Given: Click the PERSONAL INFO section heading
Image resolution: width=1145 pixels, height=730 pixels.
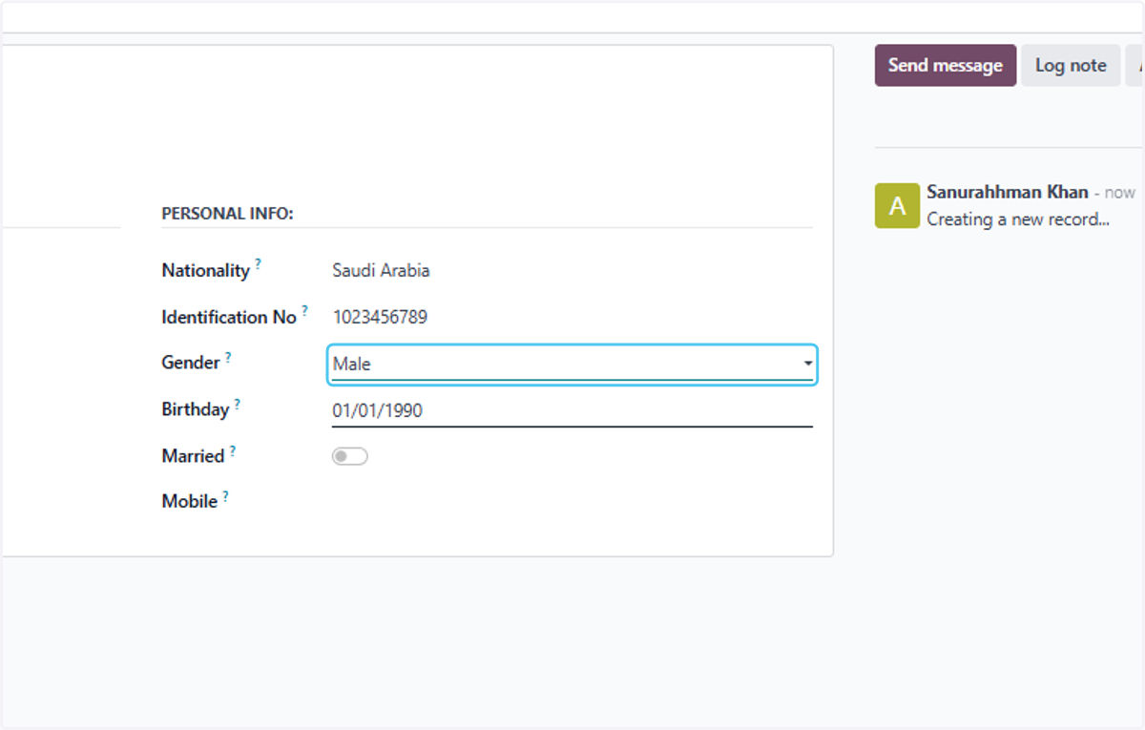Looking at the screenshot, I should point(227,214).
